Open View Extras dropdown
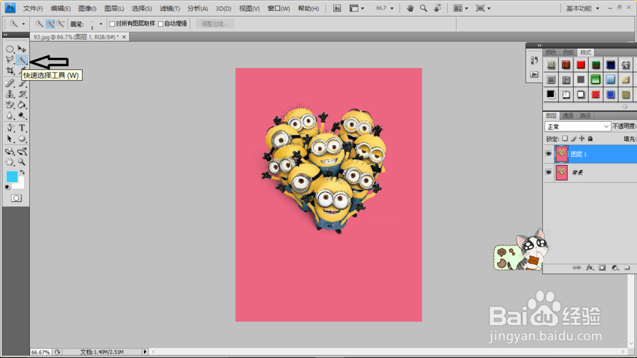This screenshot has height=358, width=637. (357, 8)
